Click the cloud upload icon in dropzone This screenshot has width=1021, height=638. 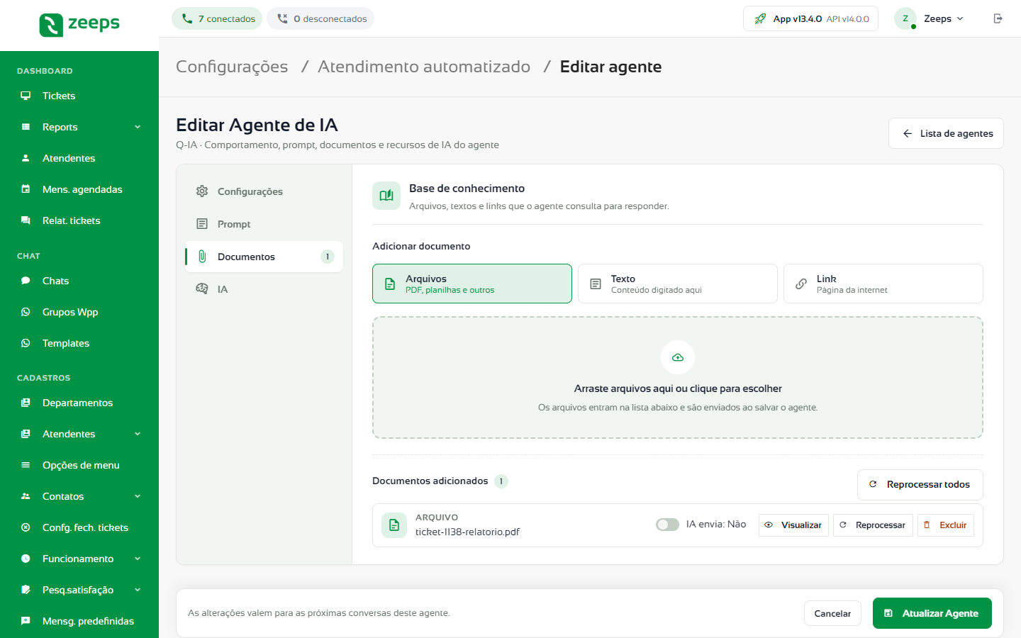[x=678, y=357]
